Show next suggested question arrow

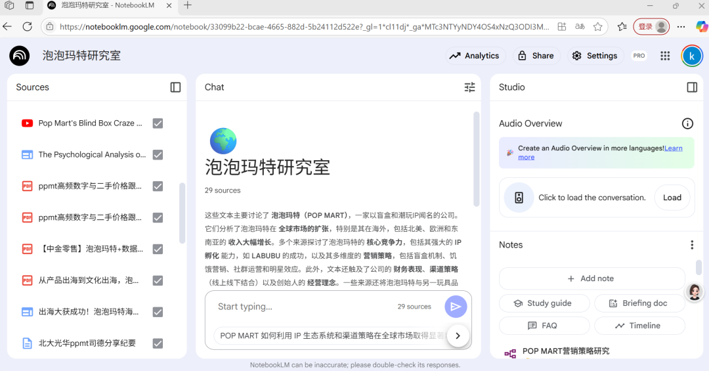pyautogui.click(x=458, y=336)
